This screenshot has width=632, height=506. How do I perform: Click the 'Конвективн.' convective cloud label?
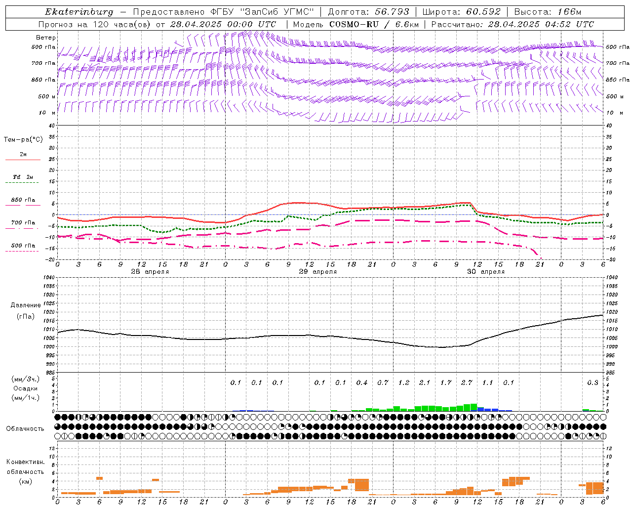pos(25,462)
